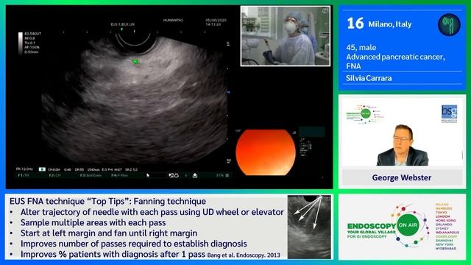Click the 'Alter trajectory of needle' bullet
This screenshot has width=471, height=265.
click(152, 212)
